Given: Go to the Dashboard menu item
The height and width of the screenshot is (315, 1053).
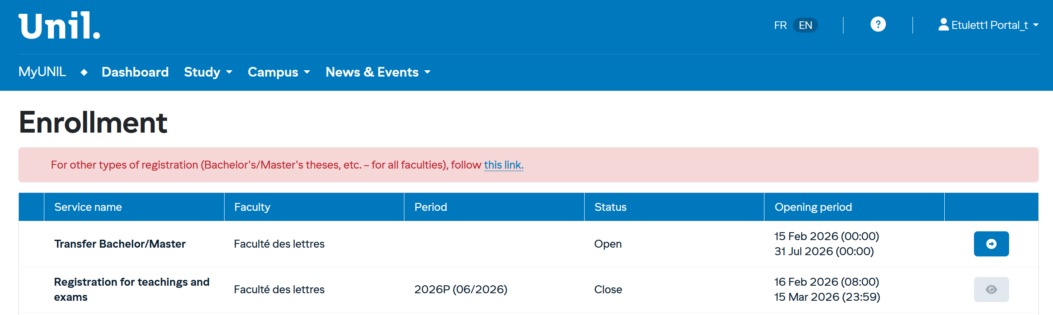Looking at the screenshot, I should point(135,72).
